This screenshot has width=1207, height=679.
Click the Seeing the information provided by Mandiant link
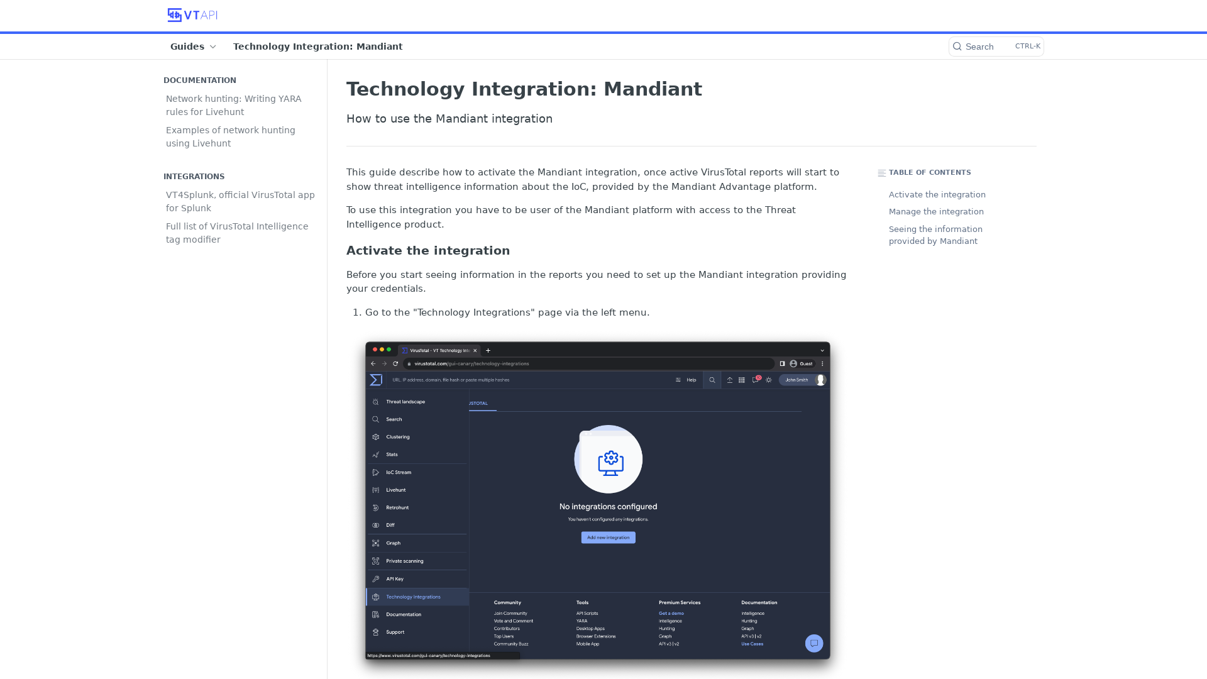tap(935, 235)
